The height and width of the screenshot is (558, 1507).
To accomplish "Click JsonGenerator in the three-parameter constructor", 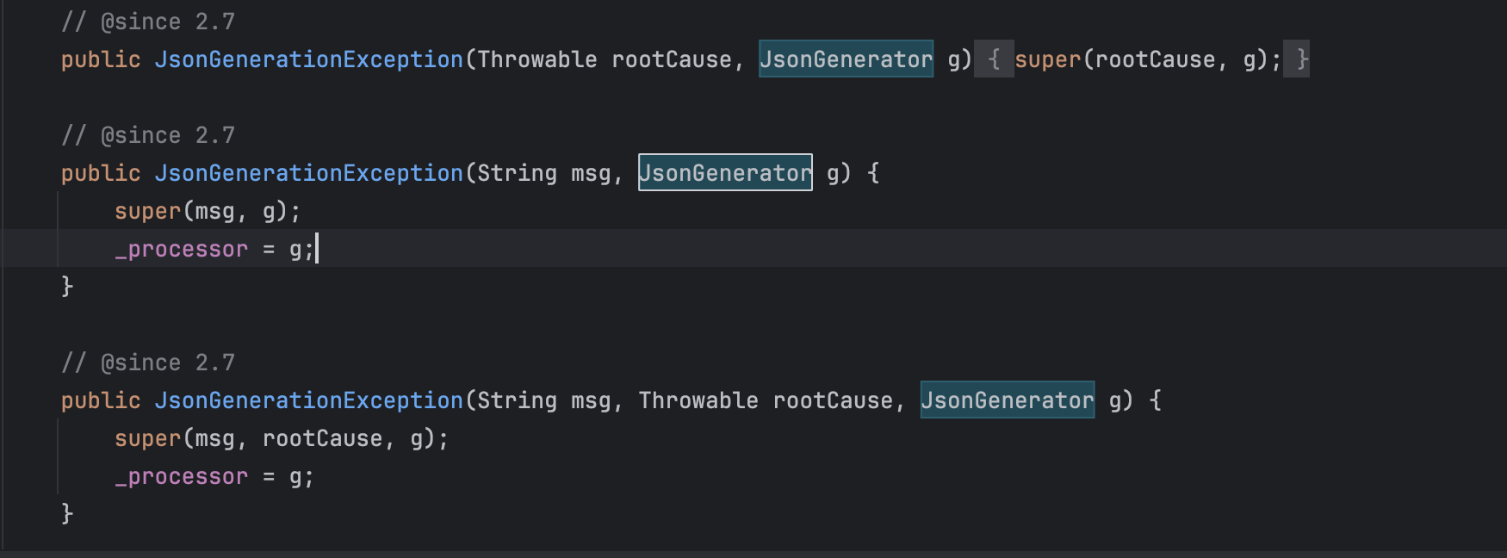I will click(1007, 400).
